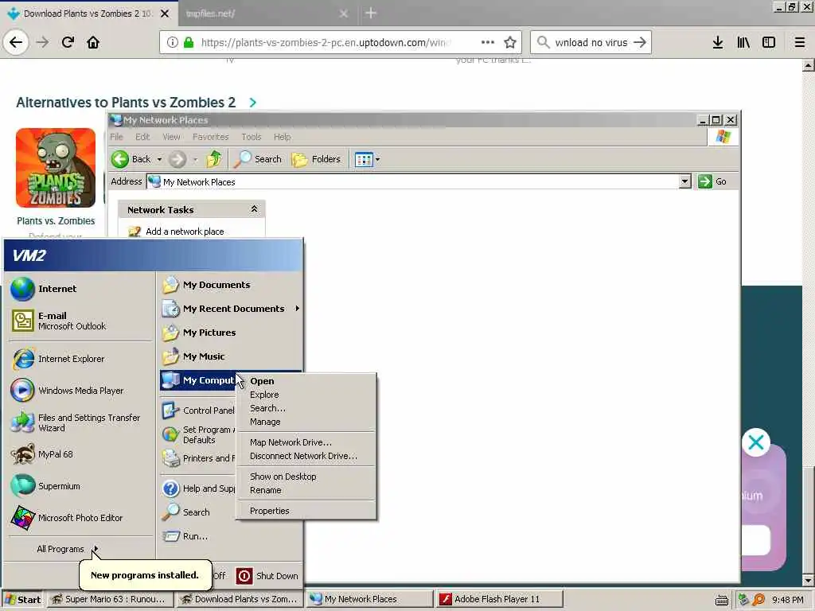Open Control Panel from Start menu

point(197,411)
